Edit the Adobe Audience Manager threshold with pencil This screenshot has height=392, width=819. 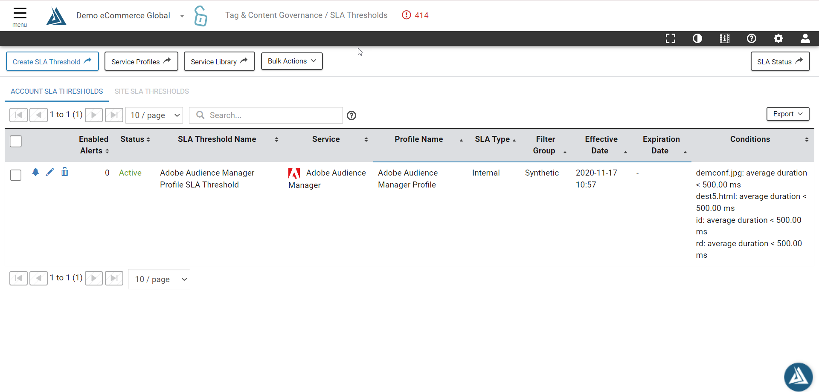50,172
